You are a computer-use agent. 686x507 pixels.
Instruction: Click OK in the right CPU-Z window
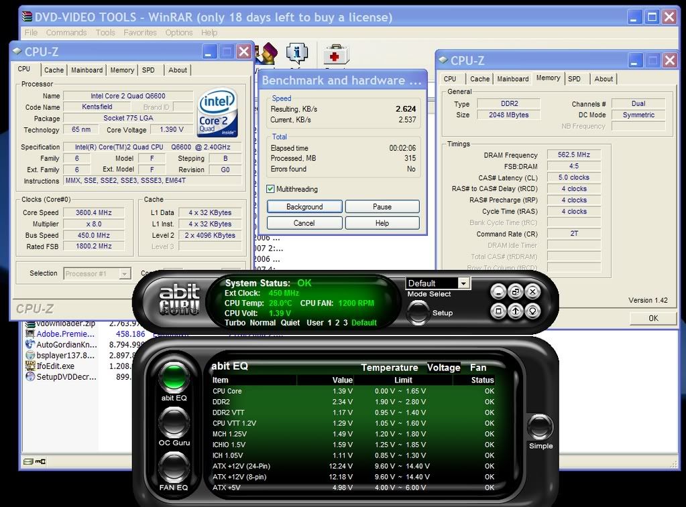(653, 318)
